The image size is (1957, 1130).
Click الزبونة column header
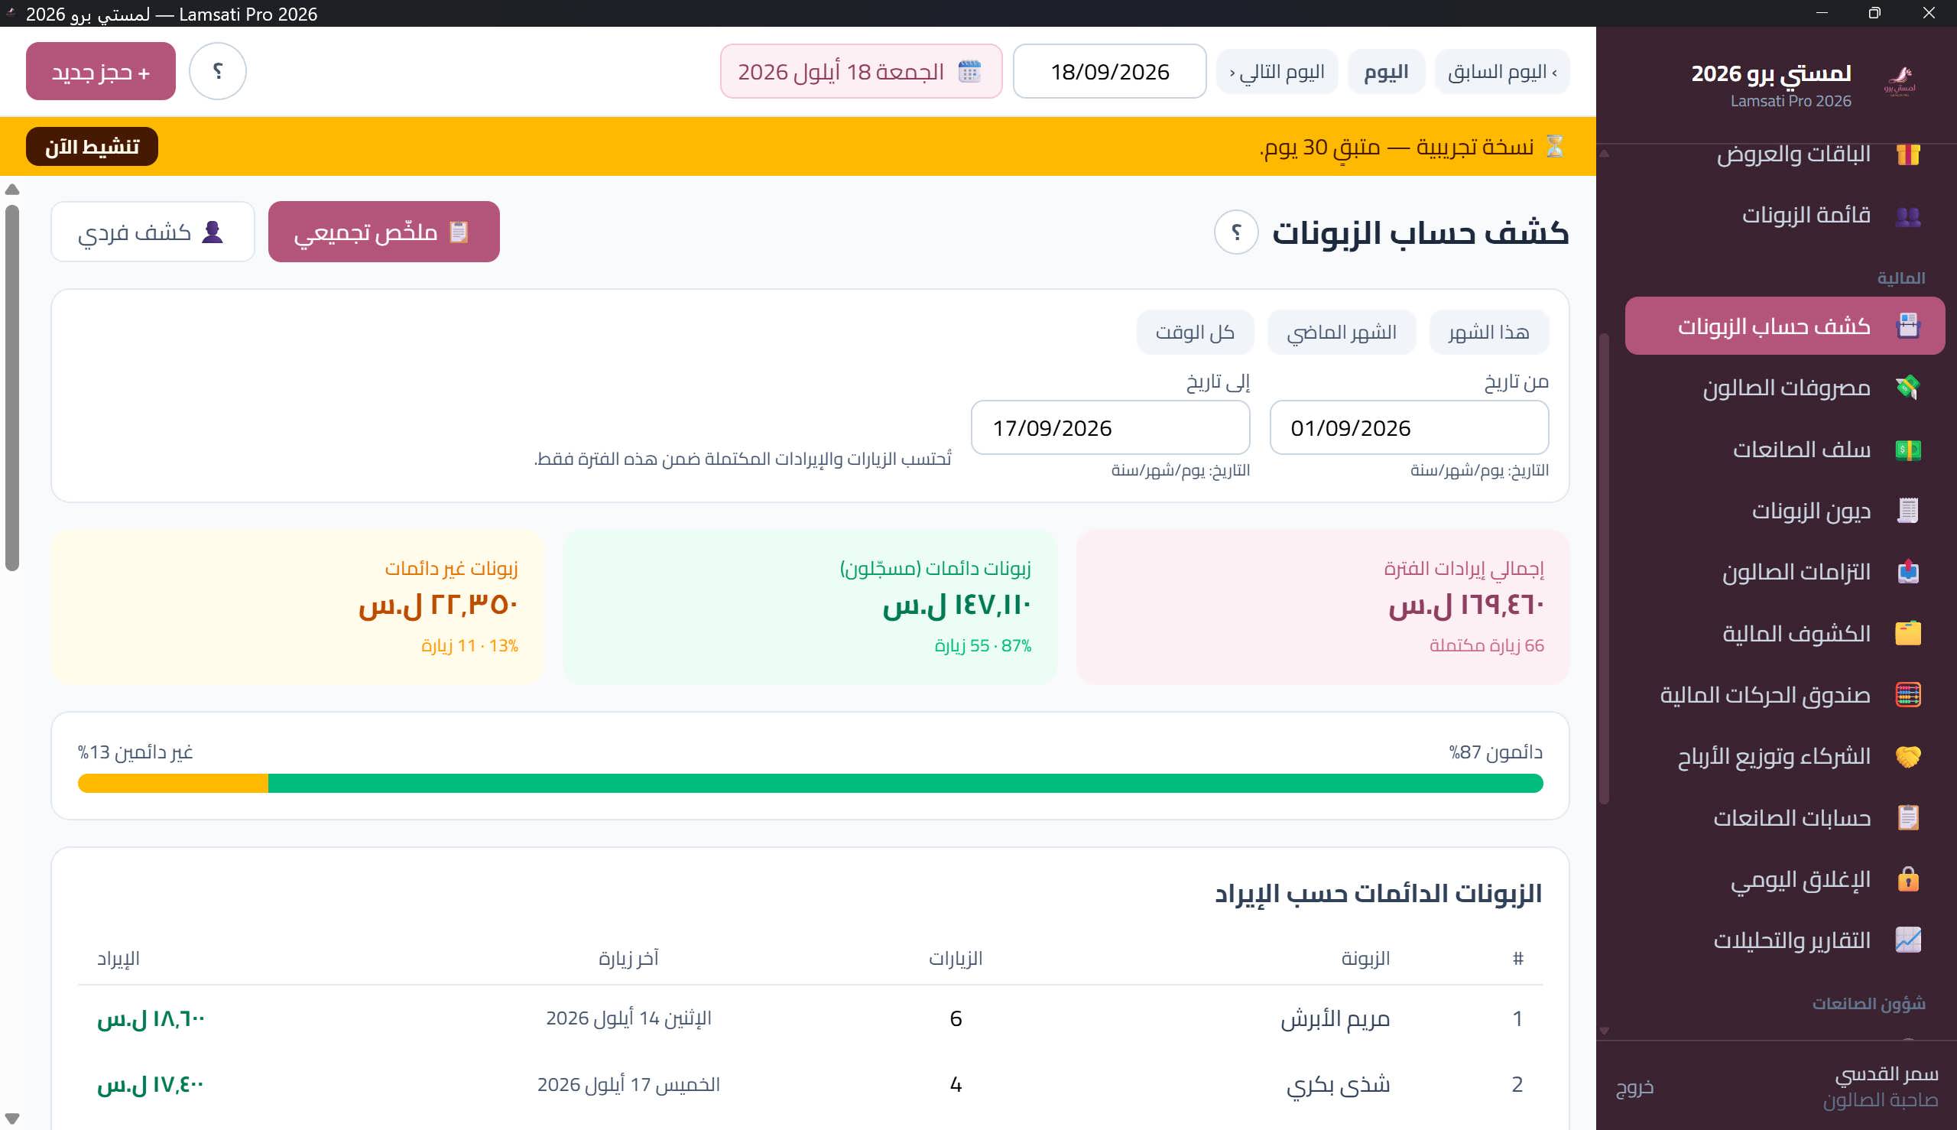coord(1366,959)
